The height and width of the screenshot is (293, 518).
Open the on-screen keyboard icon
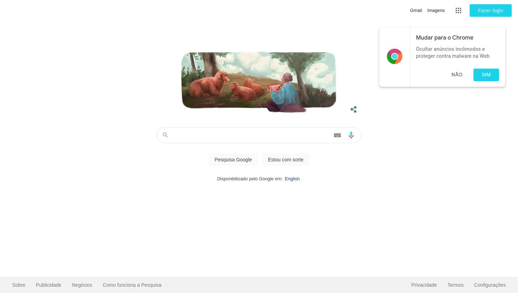click(x=337, y=135)
